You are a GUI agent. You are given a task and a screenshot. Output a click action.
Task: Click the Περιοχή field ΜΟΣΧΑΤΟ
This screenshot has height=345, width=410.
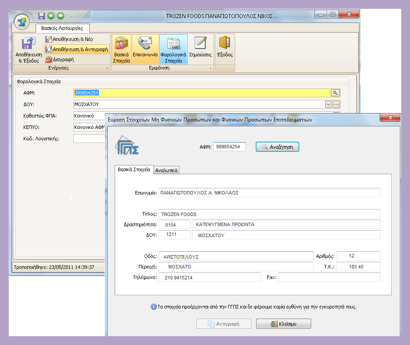tap(236, 267)
